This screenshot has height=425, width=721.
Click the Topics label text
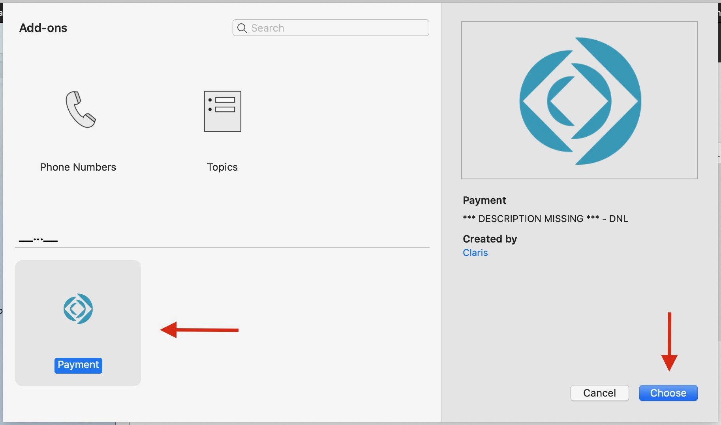pyautogui.click(x=222, y=167)
